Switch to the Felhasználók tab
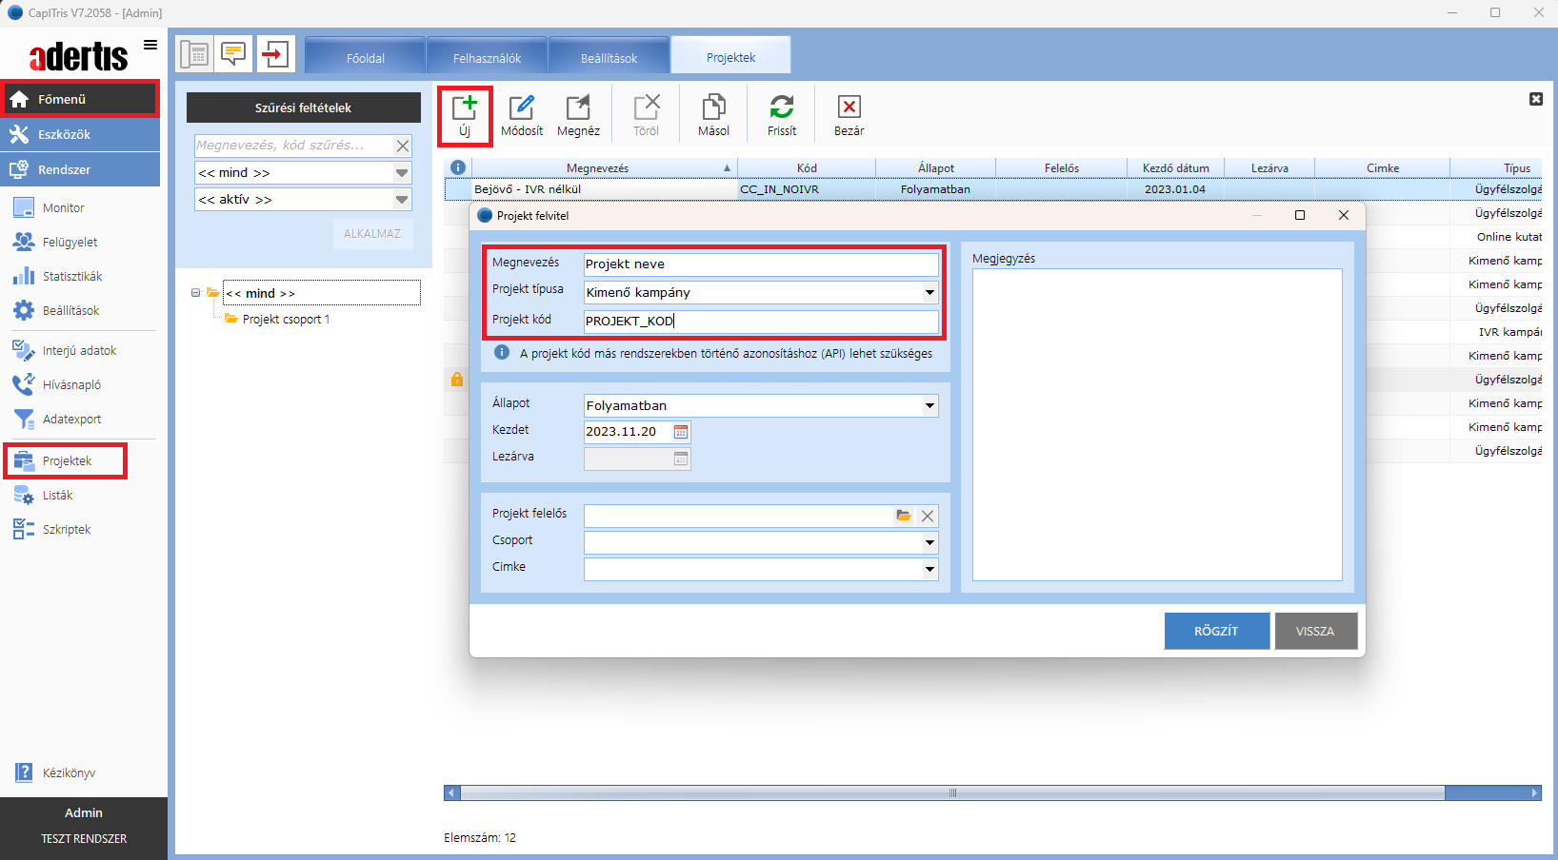This screenshot has width=1558, height=860. [487, 58]
